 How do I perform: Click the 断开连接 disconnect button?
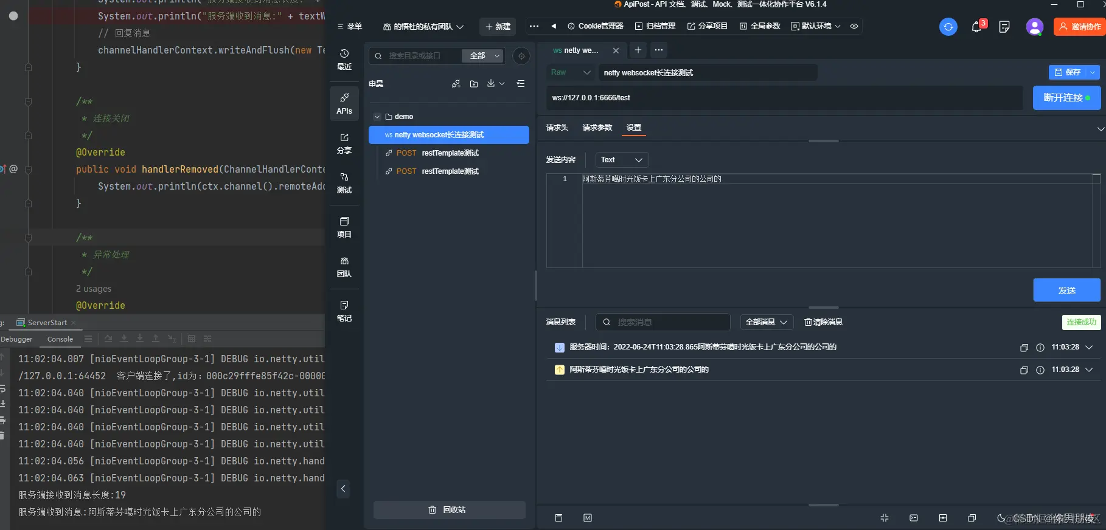click(x=1066, y=98)
